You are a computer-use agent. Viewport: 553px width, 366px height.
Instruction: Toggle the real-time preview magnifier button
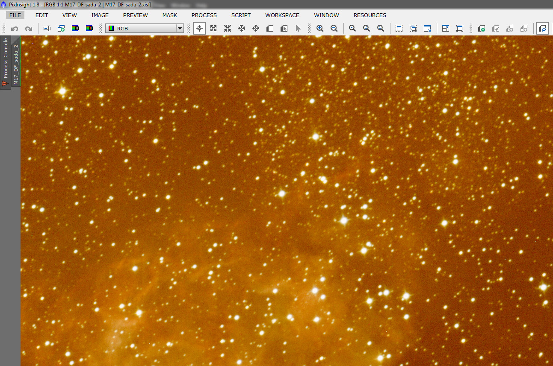542,29
